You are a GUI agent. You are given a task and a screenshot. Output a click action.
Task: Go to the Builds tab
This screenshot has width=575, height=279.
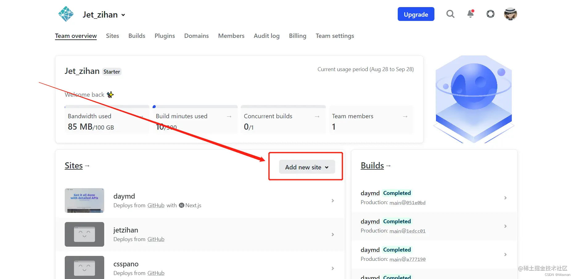click(137, 36)
